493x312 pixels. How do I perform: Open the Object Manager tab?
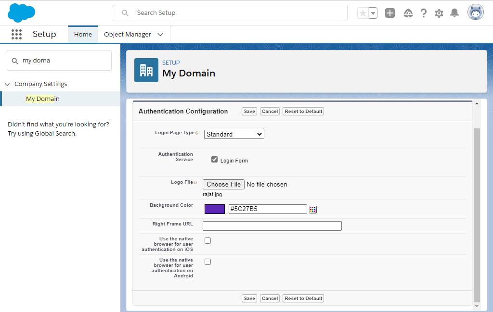tap(128, 35)
